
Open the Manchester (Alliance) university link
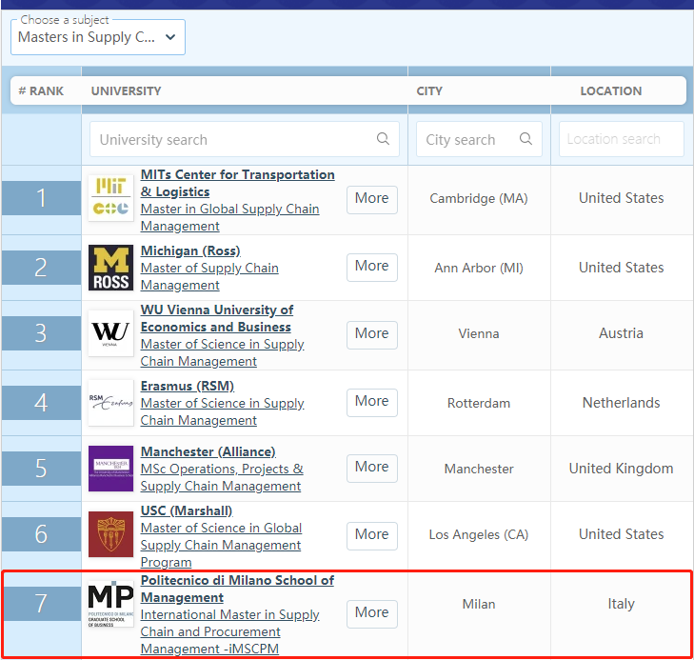click(208, 451)
